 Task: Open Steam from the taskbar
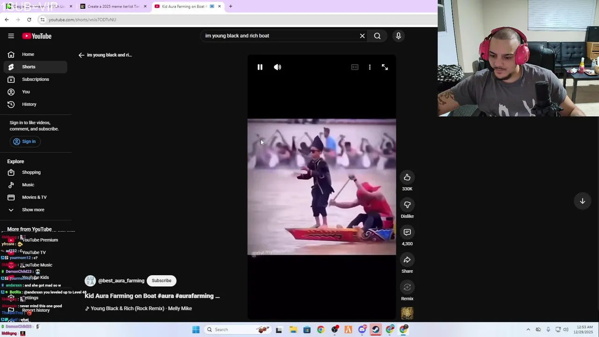[376, 330]
